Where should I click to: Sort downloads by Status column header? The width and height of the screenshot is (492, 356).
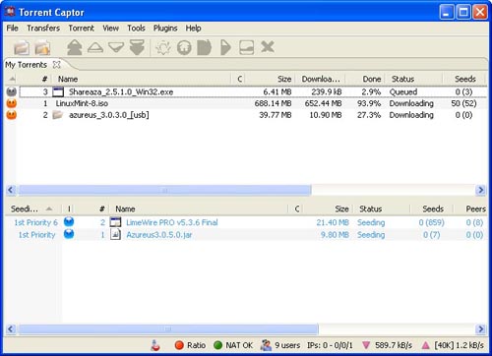[x=414, y=79]
